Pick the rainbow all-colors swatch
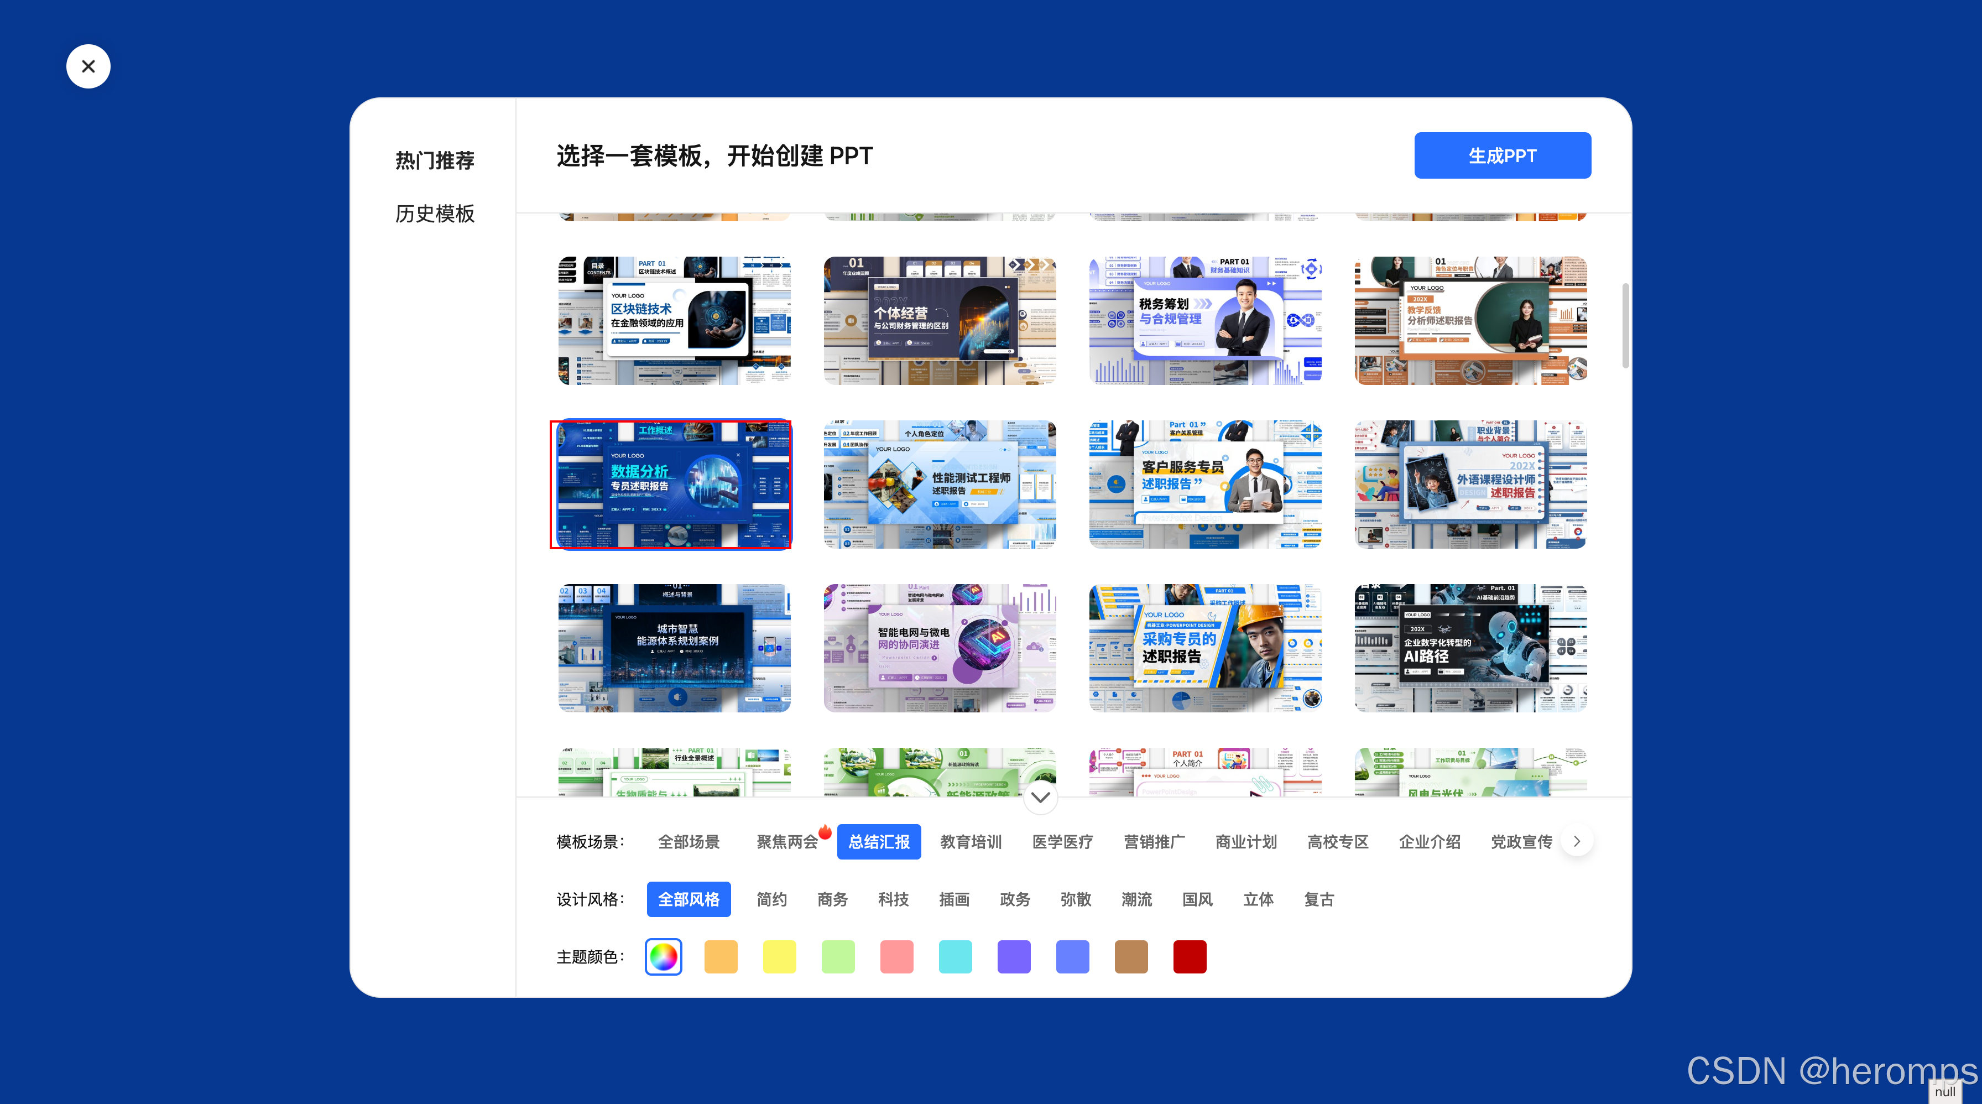Screen dimensions: 1982x1104 663,956
